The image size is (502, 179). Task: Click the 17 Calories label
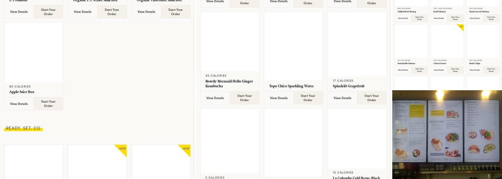[x=343, y=81]
